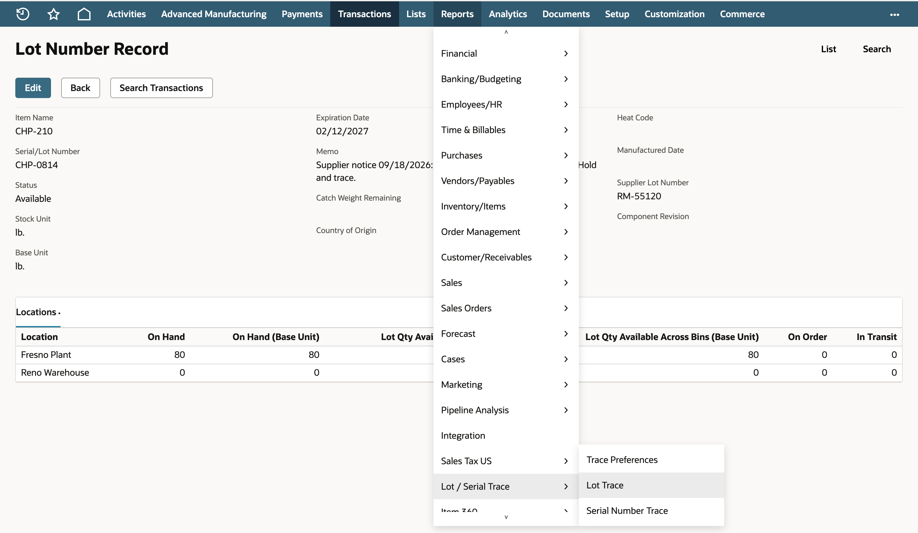This screenshot has width=918, height=533.
Task: Expand the Sales Tax US submenu arrow
Action: [566, 461]
